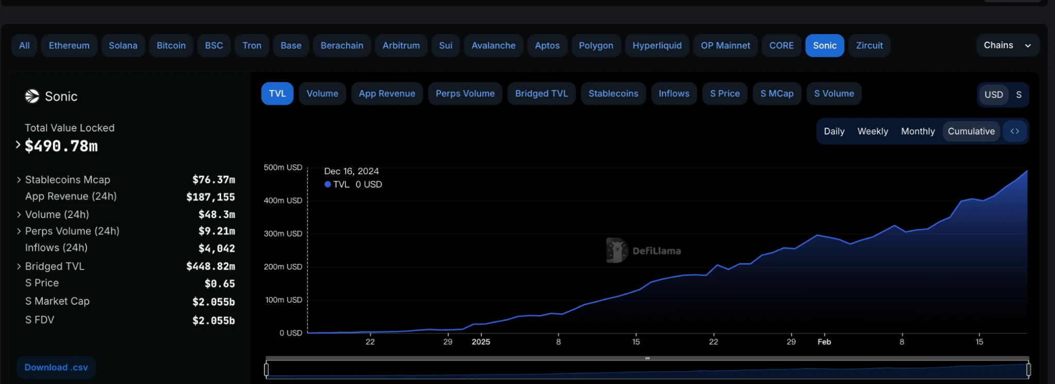Enable the Stablecoins chart metric
The image size is (1055, 384).
point(613,94)
